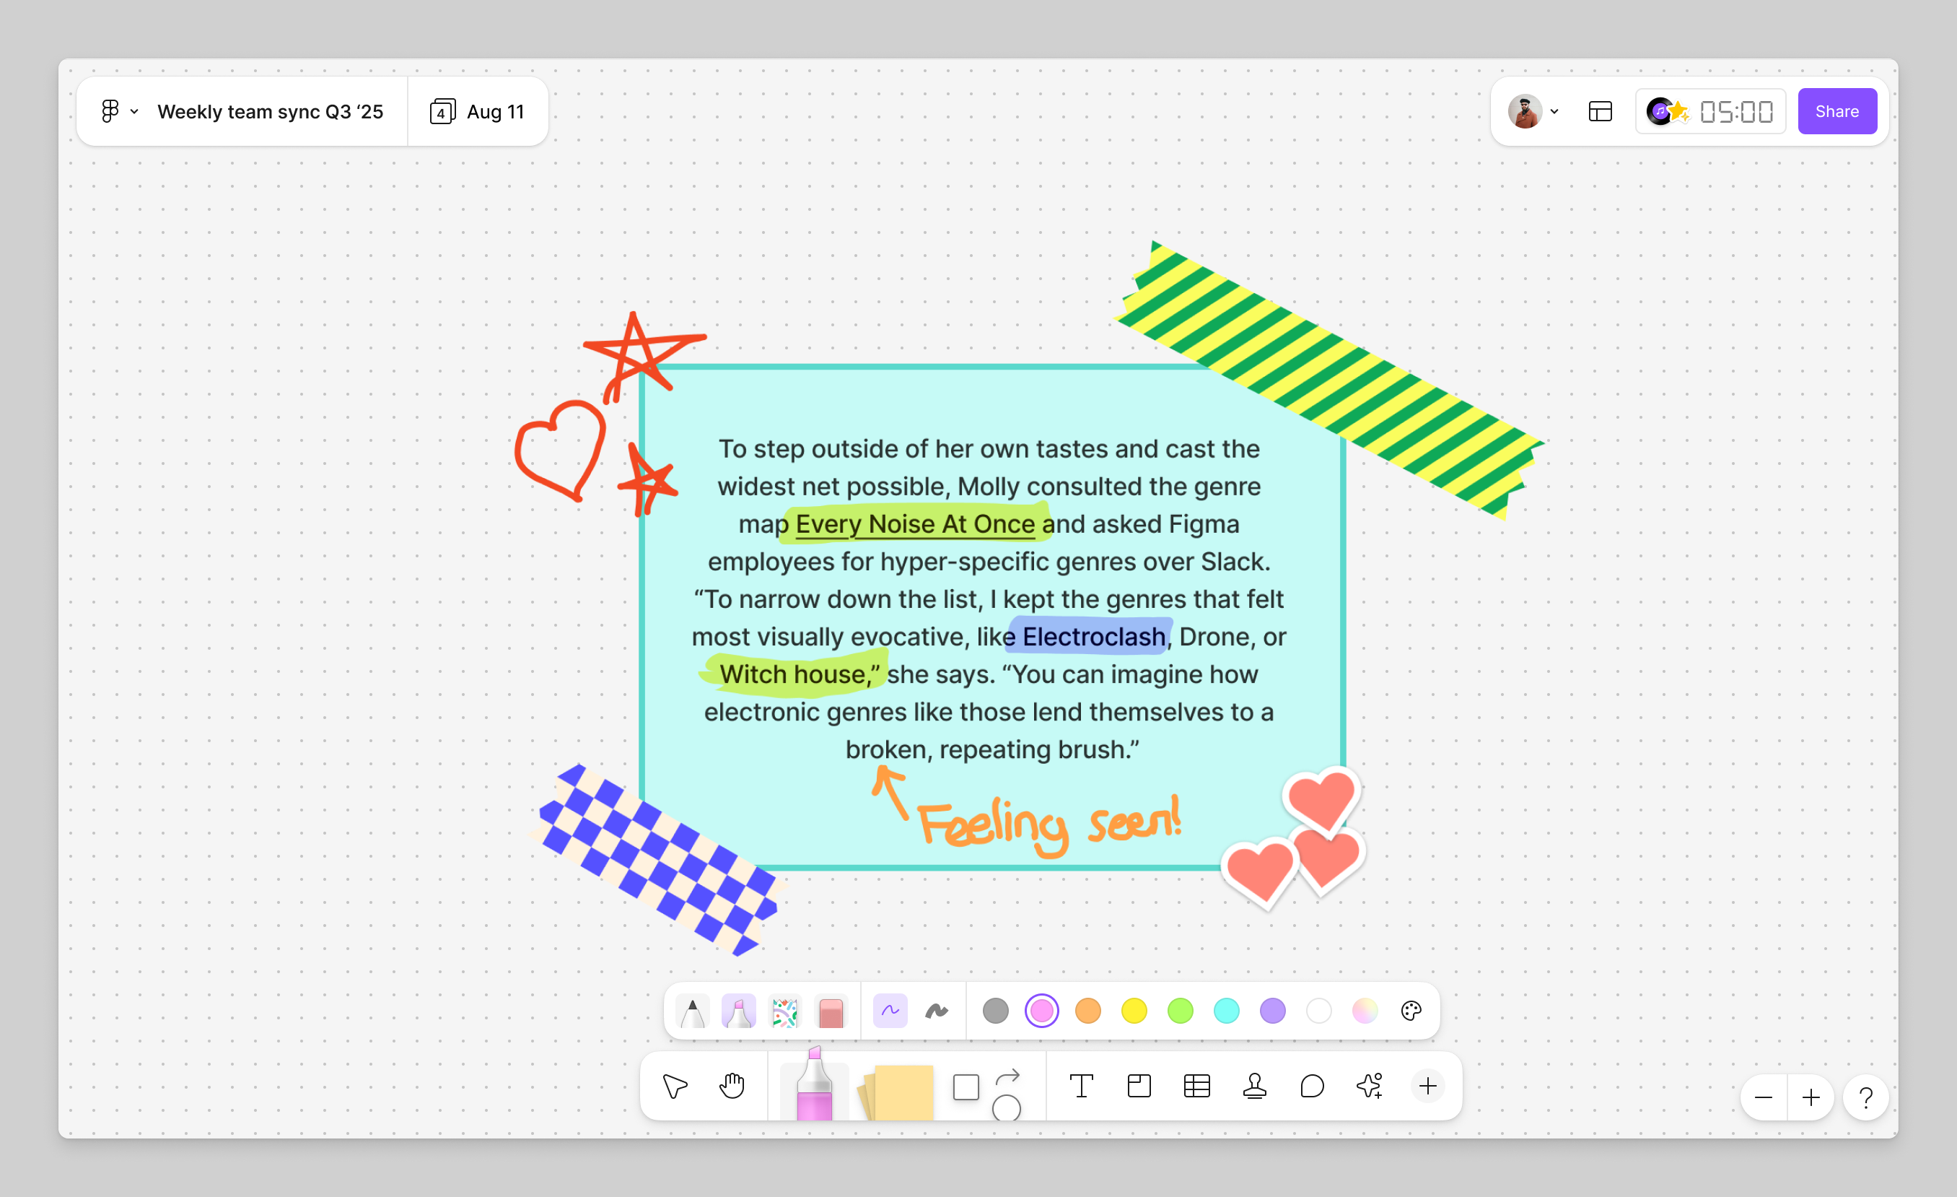
Task: Rename file title Weekly team sync Q3 '25
Action: (x=270, y=112)
